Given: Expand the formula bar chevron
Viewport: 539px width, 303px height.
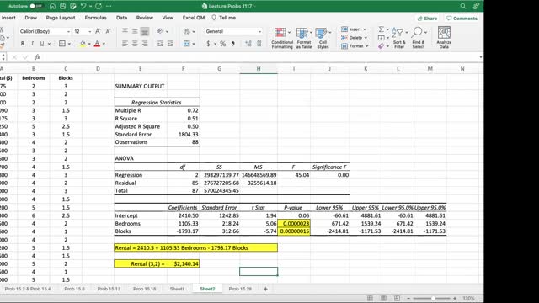Looking at the screenshot, I should click(481, 57).
